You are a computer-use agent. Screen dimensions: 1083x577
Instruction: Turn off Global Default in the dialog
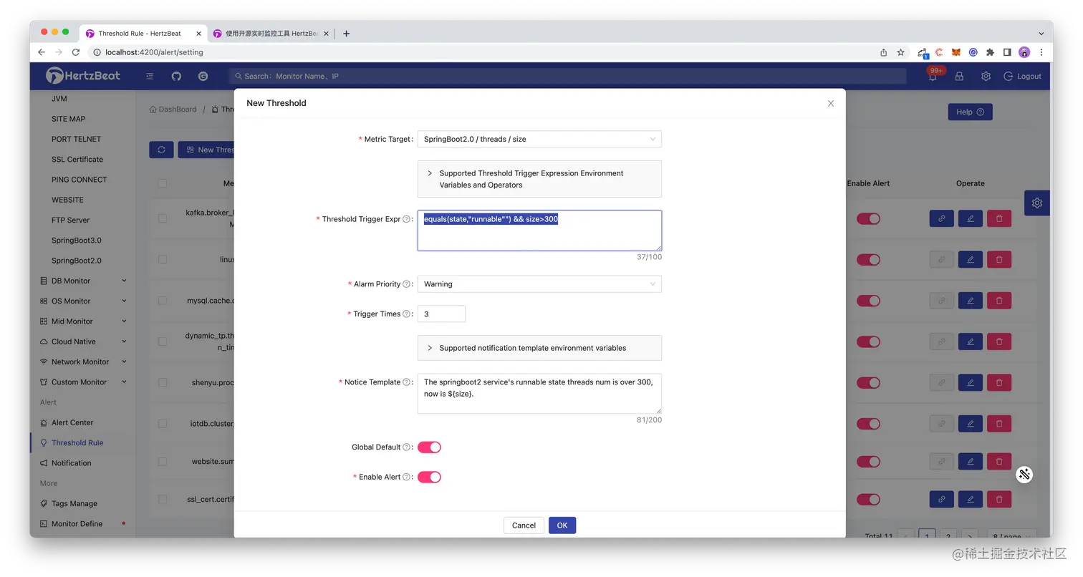(x=429, y=447)
